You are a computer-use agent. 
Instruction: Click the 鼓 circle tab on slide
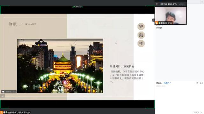pos(141,35)
